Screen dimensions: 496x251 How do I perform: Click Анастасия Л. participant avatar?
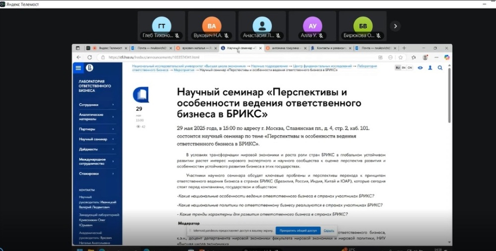point(262,26)
